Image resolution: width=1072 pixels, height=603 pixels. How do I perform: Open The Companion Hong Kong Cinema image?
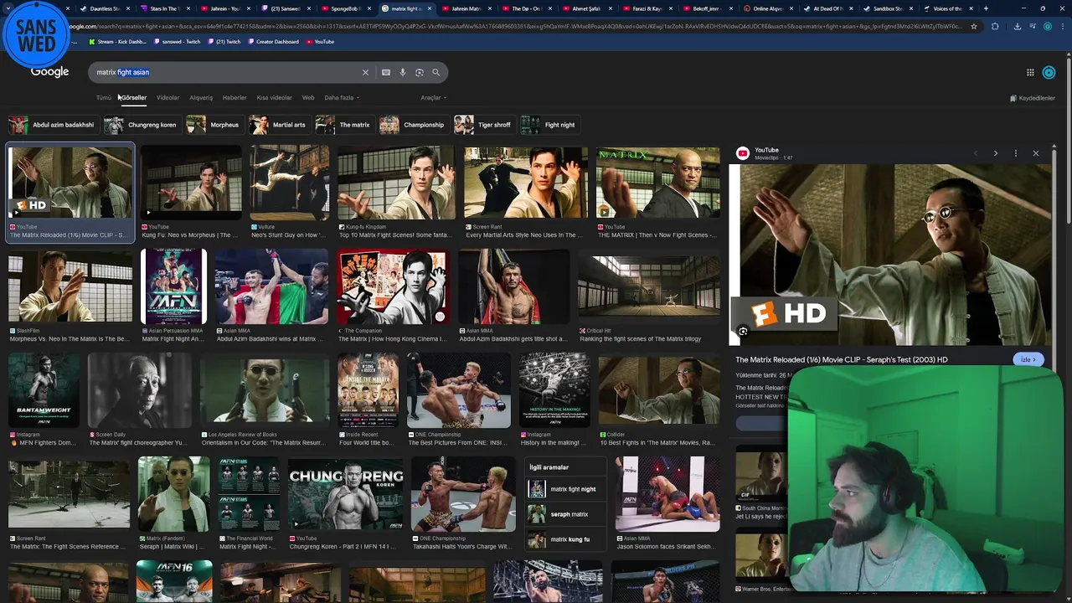tap(392, 286)
